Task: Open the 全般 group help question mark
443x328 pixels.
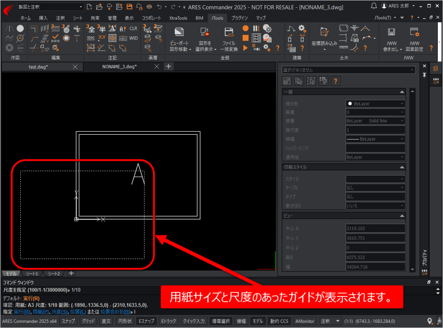Action: click(x=278, y=48)
